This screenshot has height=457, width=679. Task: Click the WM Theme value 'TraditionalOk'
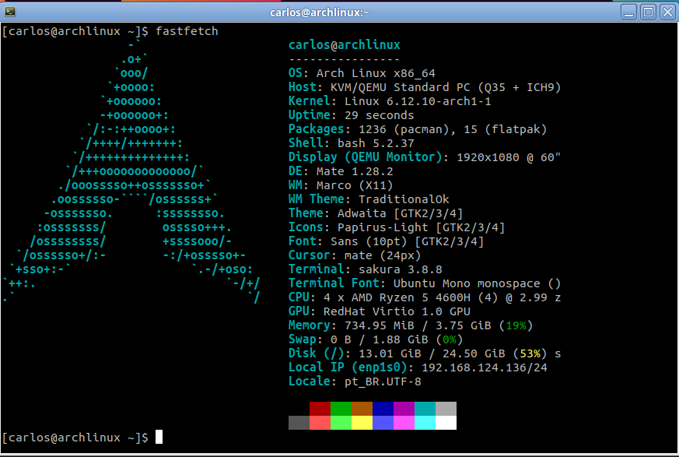[404, 199]
